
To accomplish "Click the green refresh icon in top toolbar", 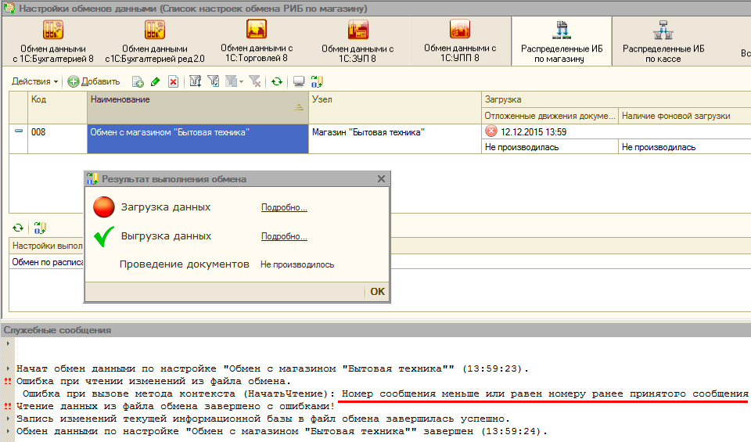I will pyautogui.click(x=277, y=81).
